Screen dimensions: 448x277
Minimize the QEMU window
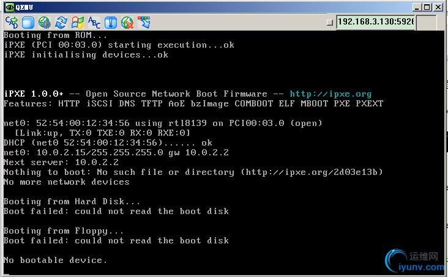tap(416, 7)
